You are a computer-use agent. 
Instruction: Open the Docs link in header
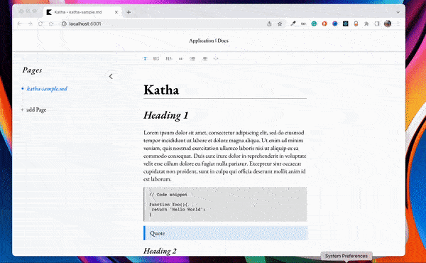(223, 41)
